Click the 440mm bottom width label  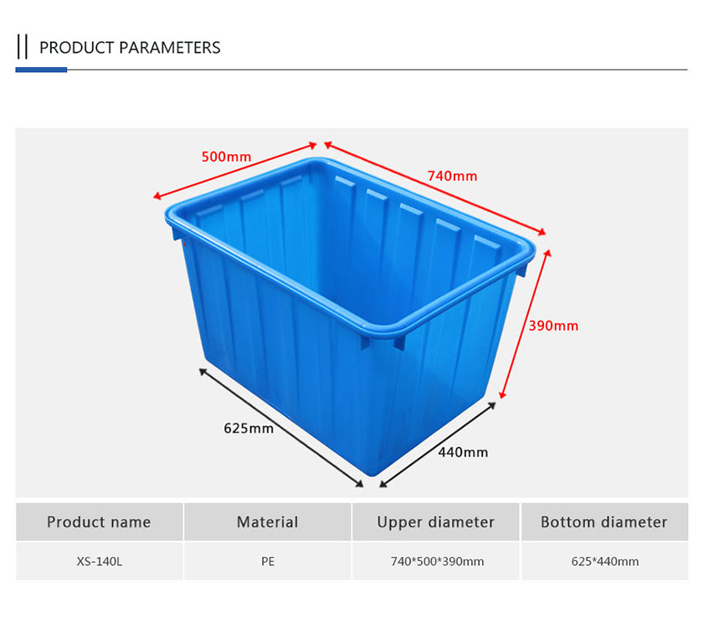click(463, 452)
